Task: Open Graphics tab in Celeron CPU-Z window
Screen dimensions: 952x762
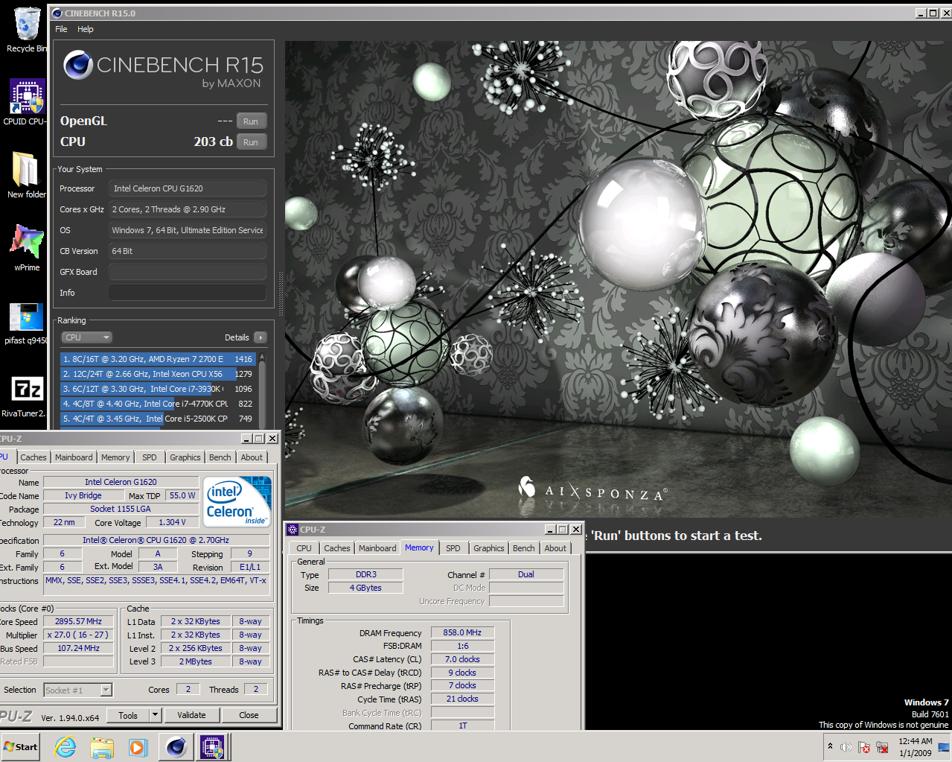Action: (185, 457)
